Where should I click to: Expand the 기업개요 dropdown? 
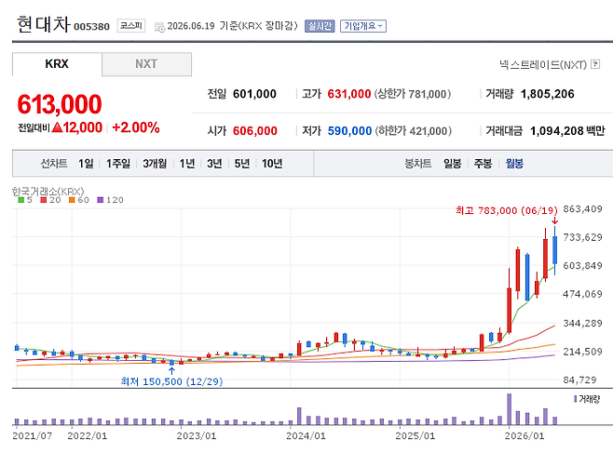(363, 26)
